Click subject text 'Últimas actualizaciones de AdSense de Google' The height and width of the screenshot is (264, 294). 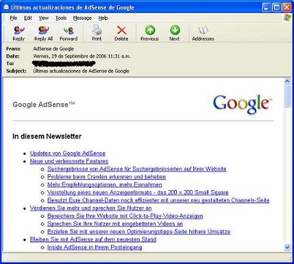coord(81,71)
